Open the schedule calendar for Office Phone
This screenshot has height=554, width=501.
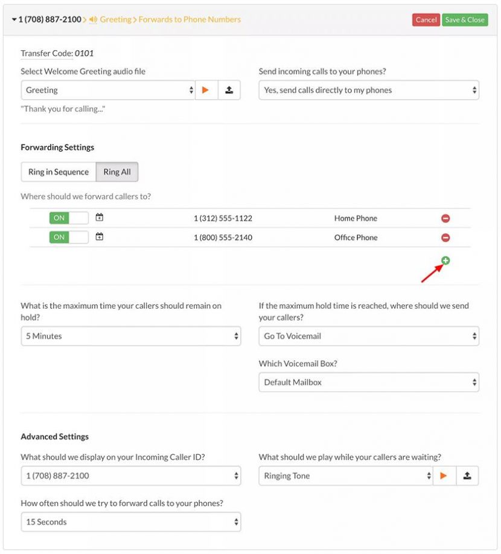tap(99, 237)
